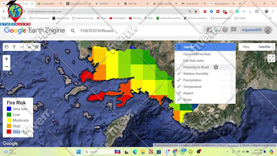Open Microsoft Edge from the taskbar

(x=135, y=152)
